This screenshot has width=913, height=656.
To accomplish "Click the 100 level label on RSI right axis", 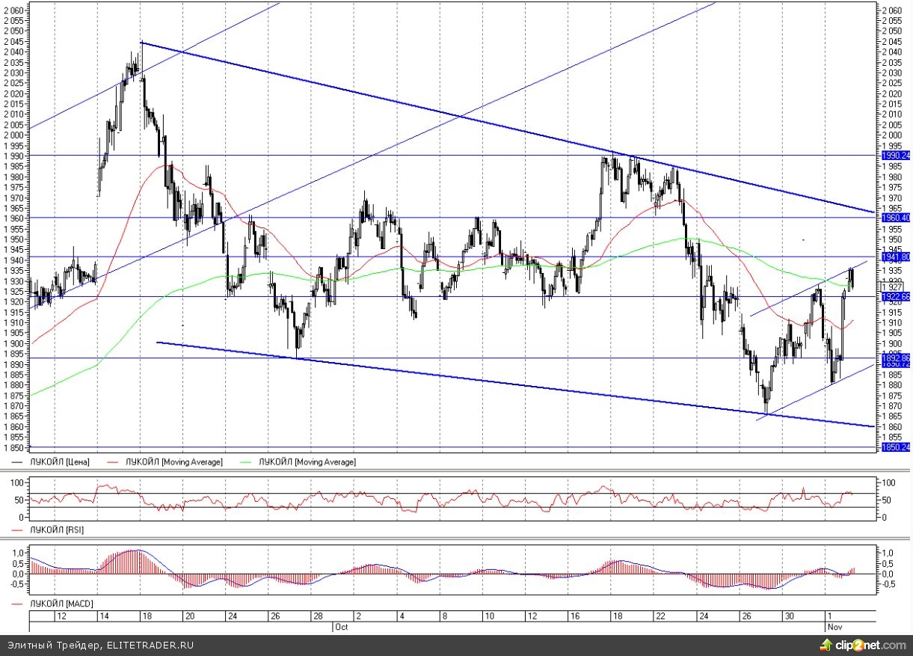I will point(887,482).
